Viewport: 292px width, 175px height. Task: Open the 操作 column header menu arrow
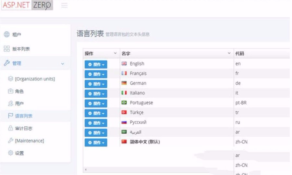(115, 53)
